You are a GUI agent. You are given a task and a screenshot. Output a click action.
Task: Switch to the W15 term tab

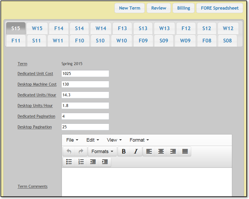point(37,28)
